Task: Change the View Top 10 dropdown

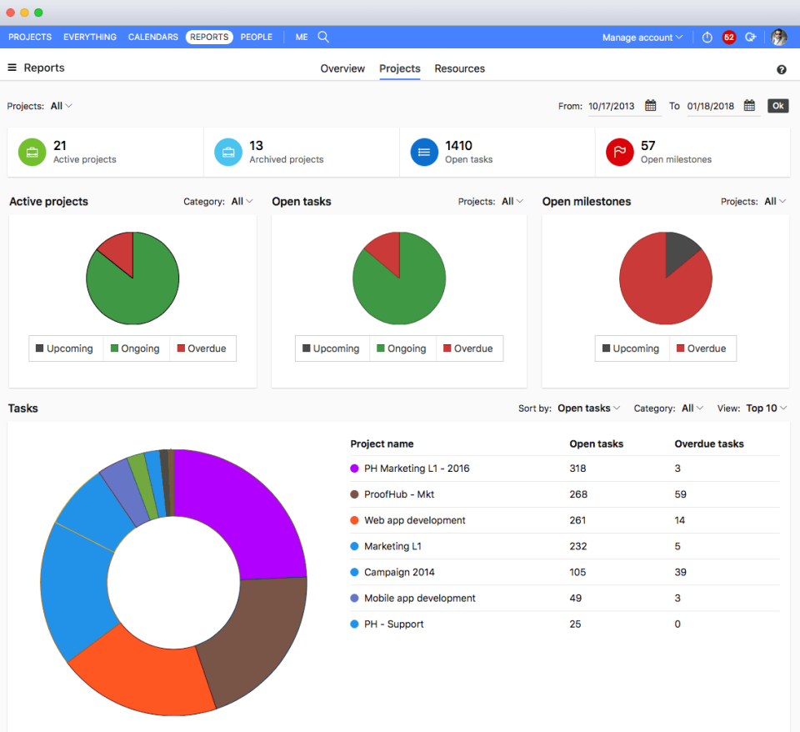Action: (764, 408)
